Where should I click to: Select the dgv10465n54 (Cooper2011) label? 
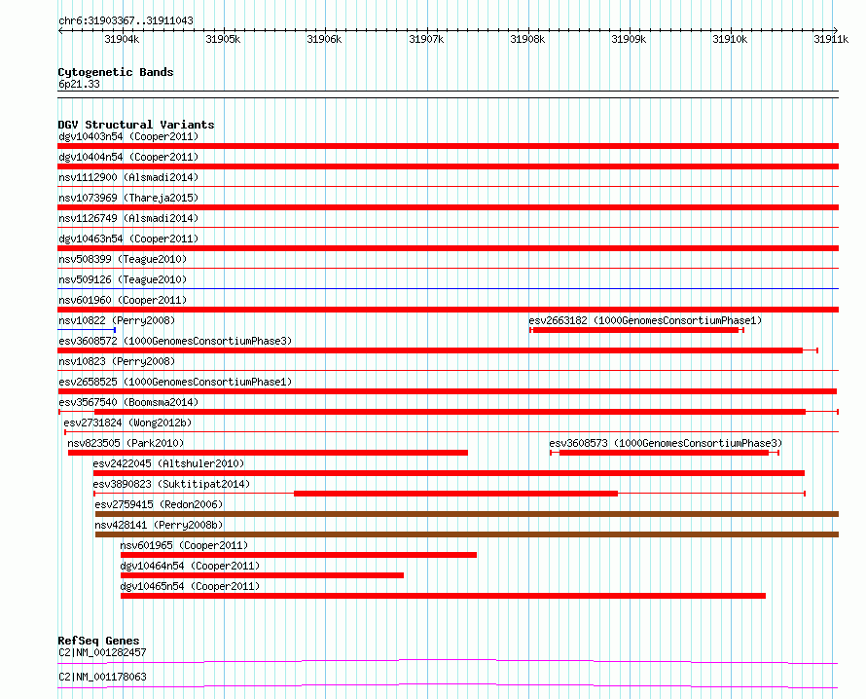190,586
